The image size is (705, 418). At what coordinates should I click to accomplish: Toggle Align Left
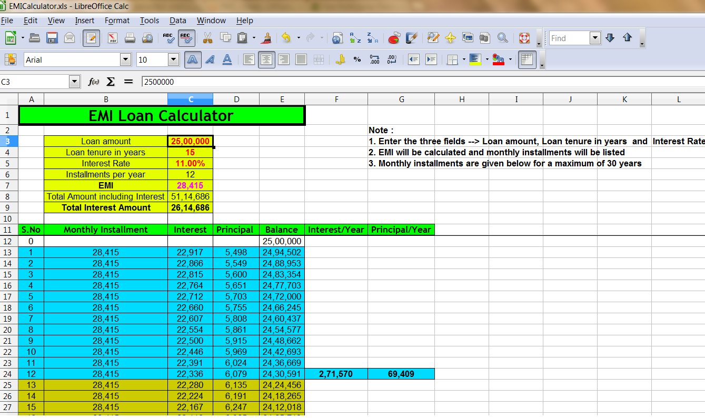tap(249, 59)
